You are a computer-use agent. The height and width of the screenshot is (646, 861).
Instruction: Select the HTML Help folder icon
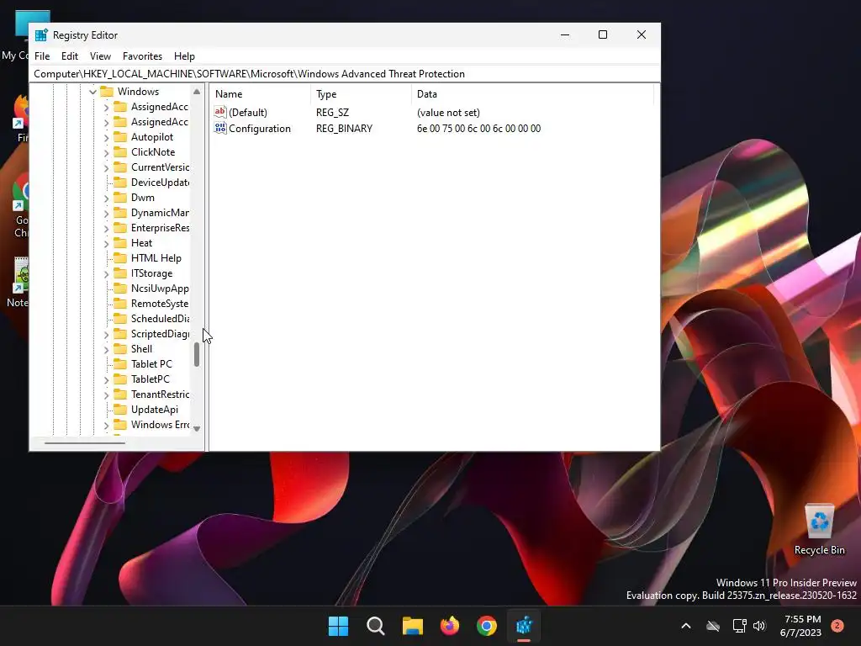(119, 257)
